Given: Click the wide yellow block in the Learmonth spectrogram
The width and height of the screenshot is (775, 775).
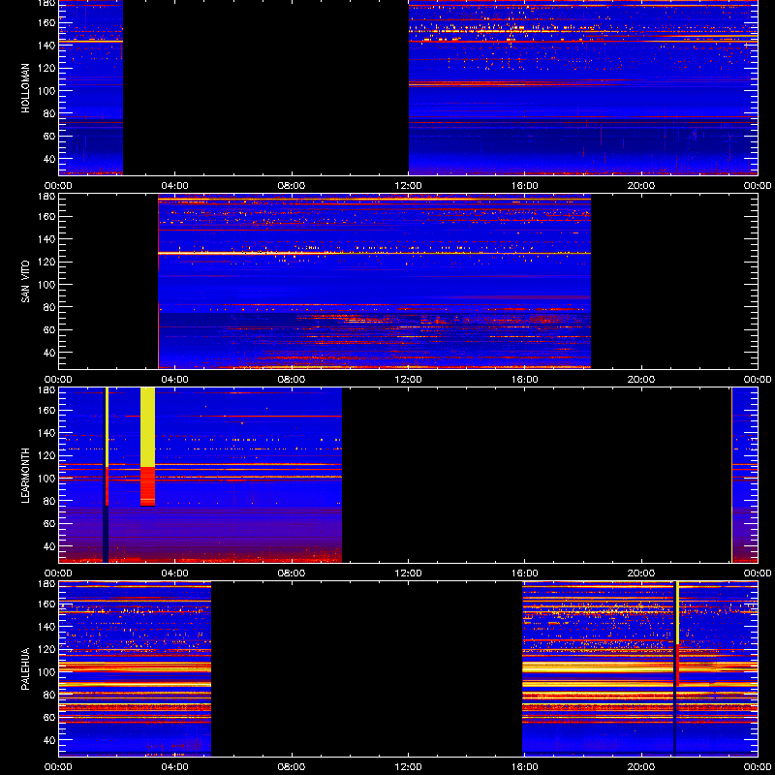Looking at the screenshot, I should (x=148, y=427).
